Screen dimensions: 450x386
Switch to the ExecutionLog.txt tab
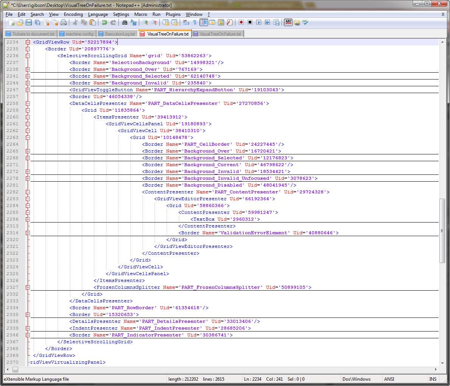tap(117, 34)
